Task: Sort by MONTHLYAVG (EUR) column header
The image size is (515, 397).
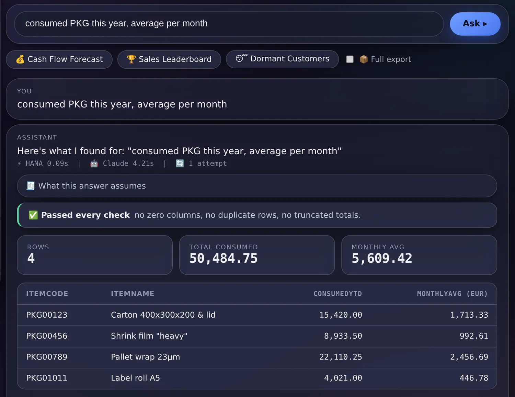Action: pyautogui.click(x=452, y=294)
